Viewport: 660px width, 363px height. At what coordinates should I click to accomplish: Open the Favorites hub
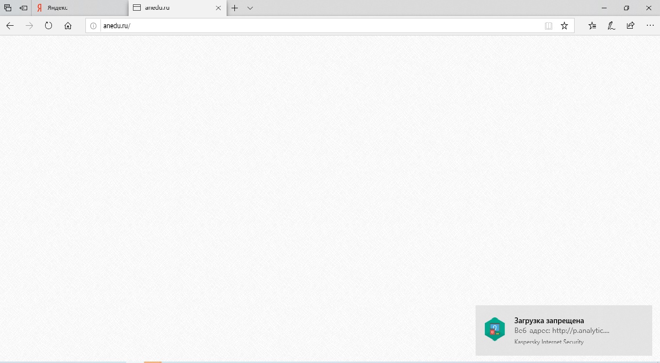pos(592,26)
